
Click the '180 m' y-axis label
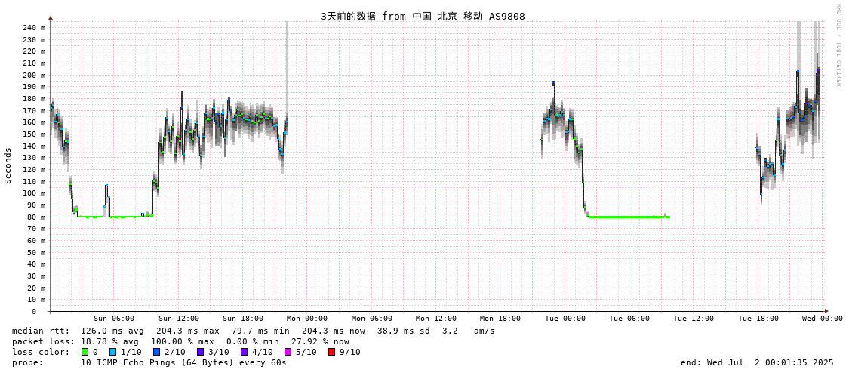click(35, 99)
